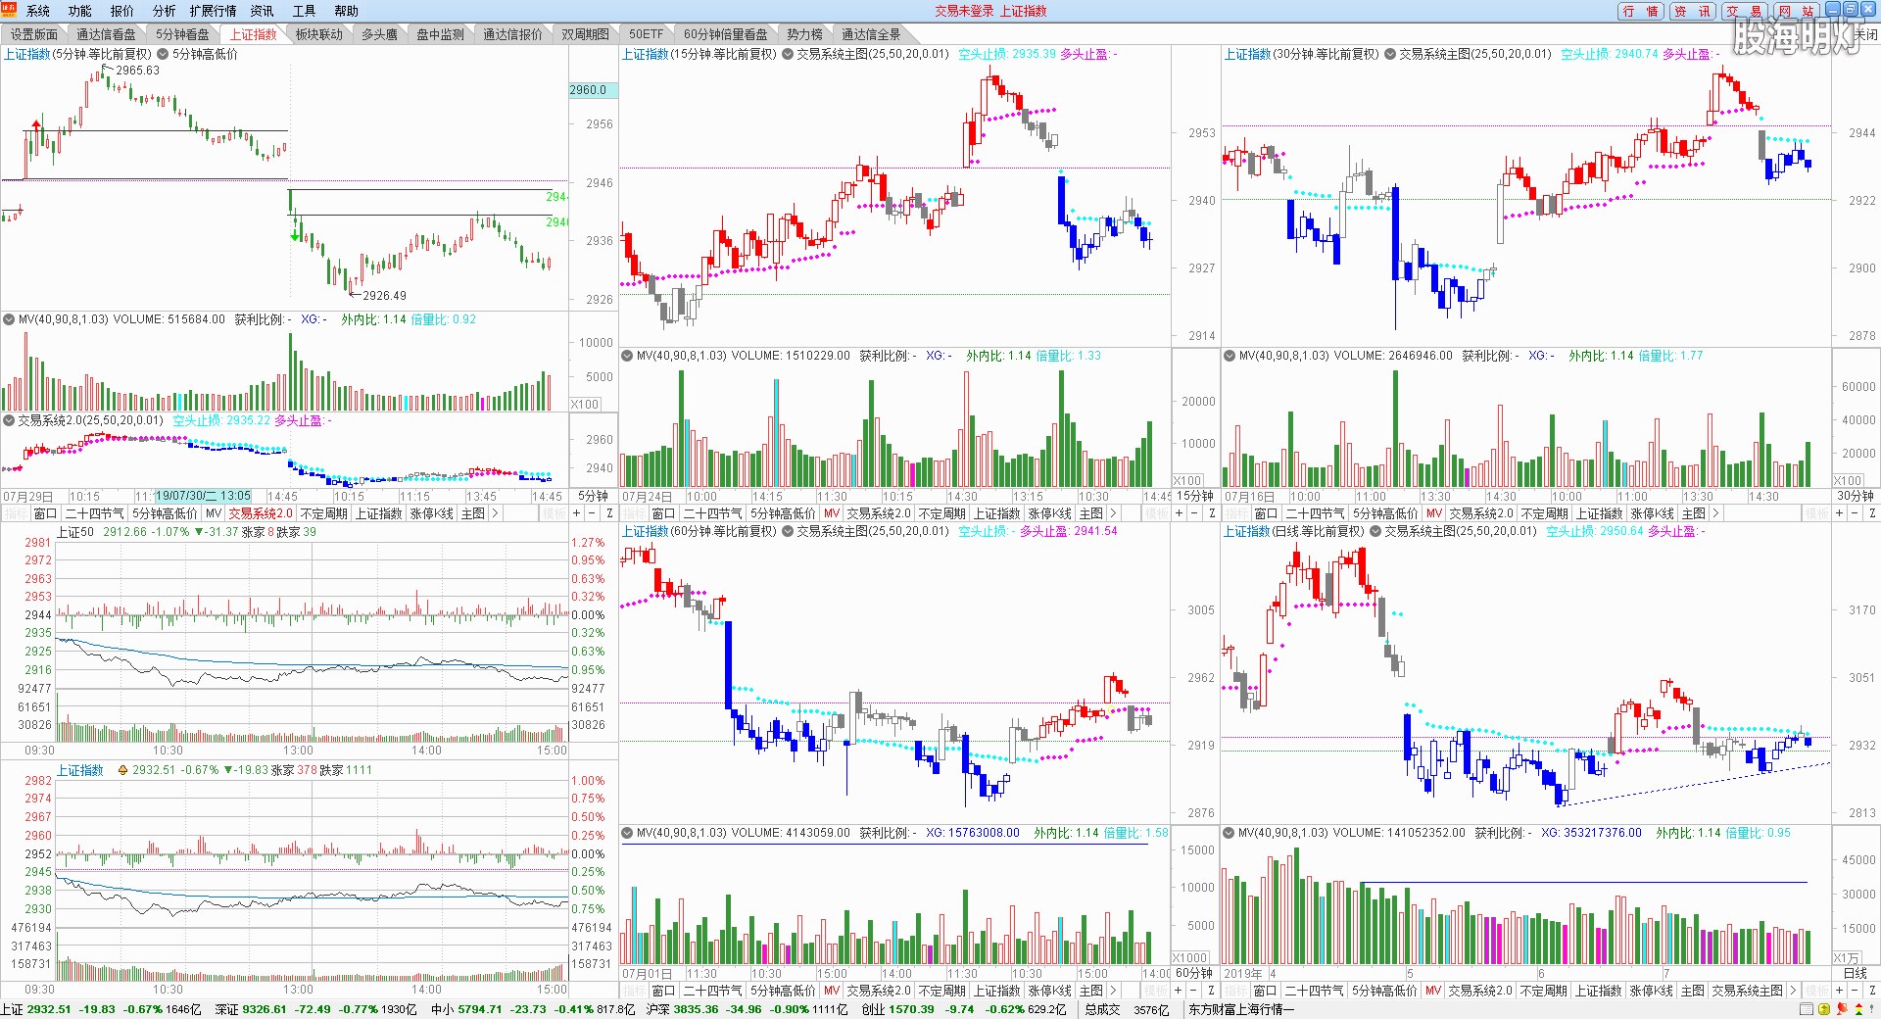
Task: Zoom out 日线 chart with minus button
Action: coord(1855,991)
